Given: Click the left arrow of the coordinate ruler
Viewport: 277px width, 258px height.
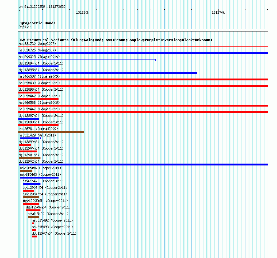Looking at the screenshot, I should click(x=19, y=10).
